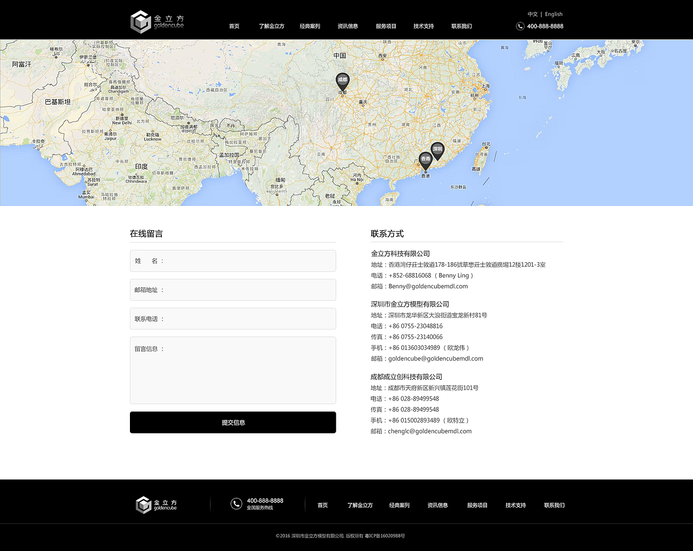This screenshot has width=693, height=551.
Task: Open 技术支持 in the top navigation
Action: point(423,26)
